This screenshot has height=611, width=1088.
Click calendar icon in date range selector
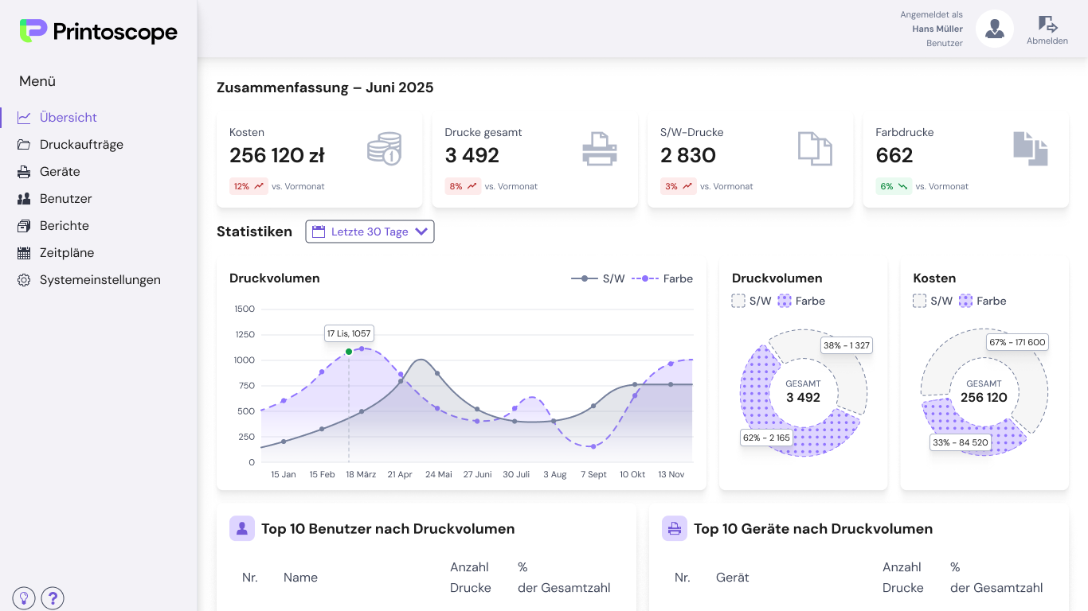(x=319, y=232)
